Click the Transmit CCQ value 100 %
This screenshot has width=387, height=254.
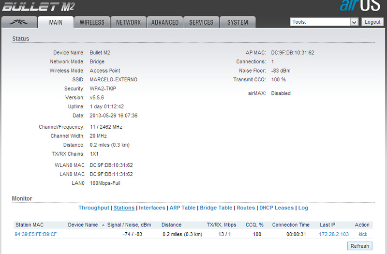278,79
